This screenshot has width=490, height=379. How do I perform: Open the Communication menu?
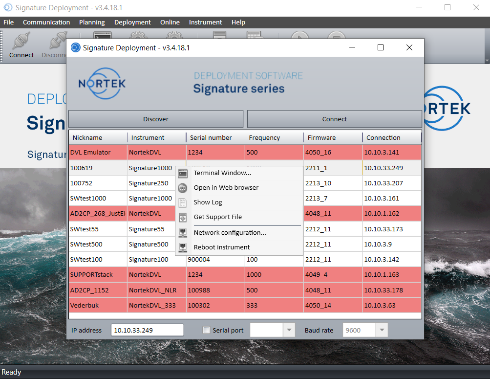(x=46, y=22)
